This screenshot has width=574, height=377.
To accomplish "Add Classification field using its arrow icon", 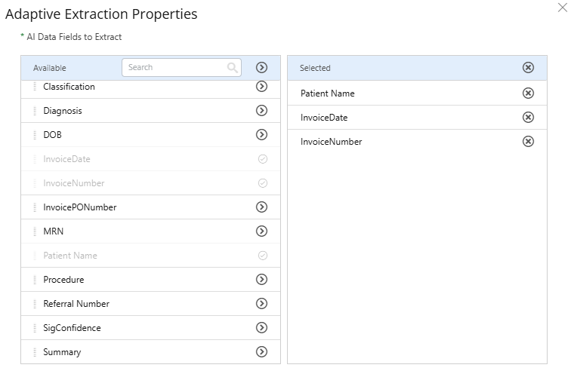I will (x=262, y=87).
